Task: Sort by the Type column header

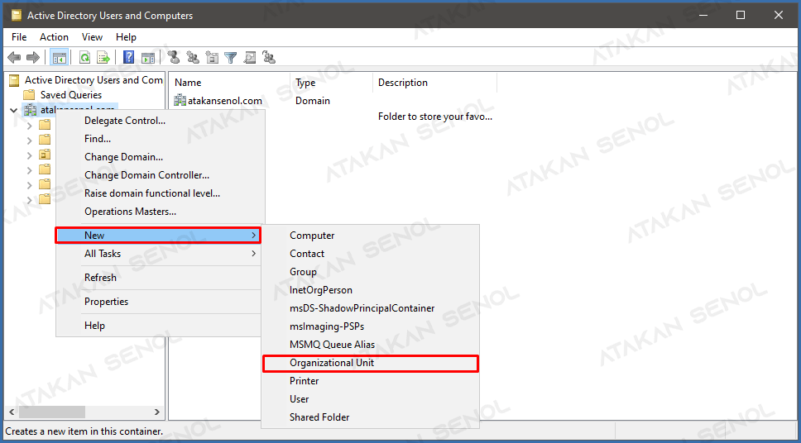Action: click(332, 83)
